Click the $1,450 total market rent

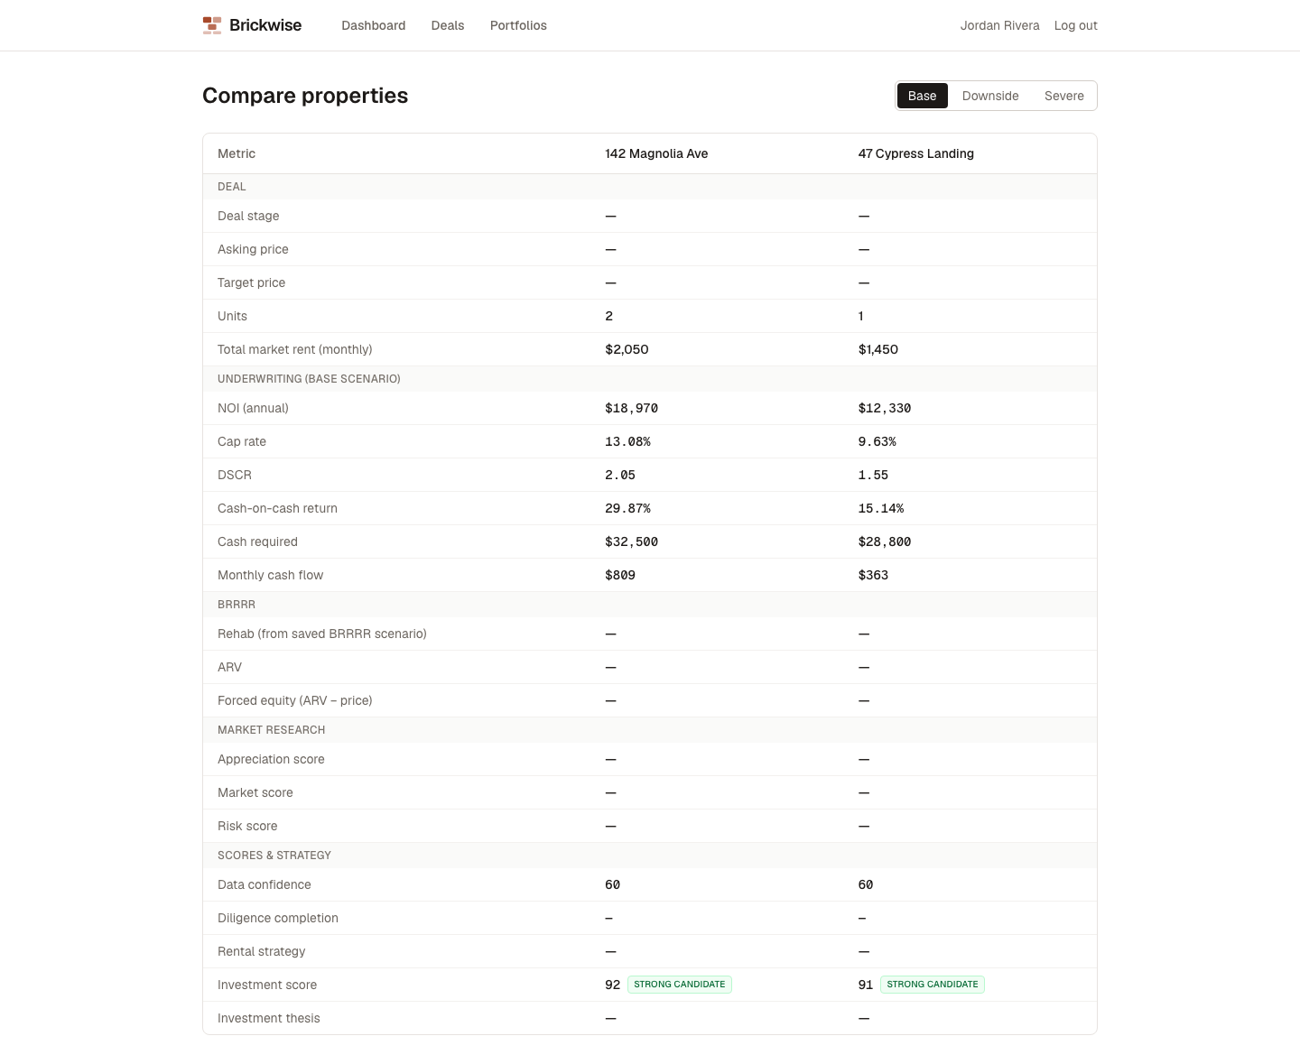(878, 349)
